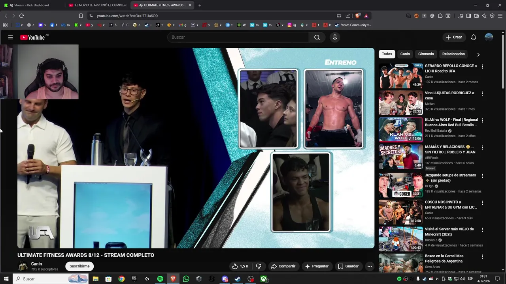Click the Windows taskbar Buscar box
The height and width of the screenshot is (284, 506).
[x=51, y=279]
